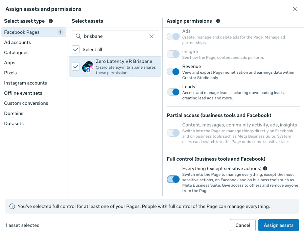The image size is (304, 236).
Task: Click the Cancel button
Action: 243,225
